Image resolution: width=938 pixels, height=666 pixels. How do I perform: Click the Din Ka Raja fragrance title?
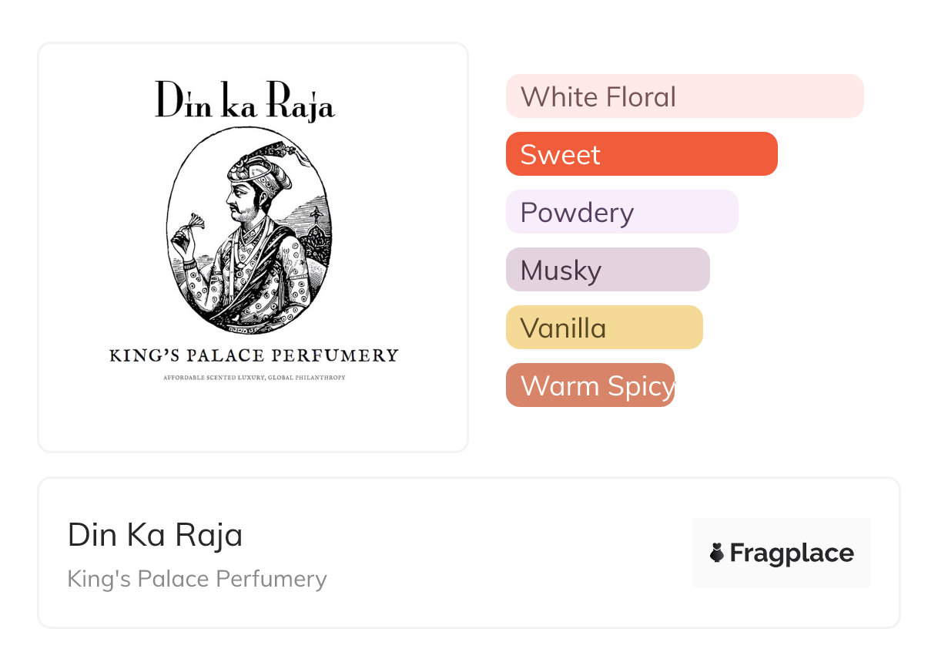point(155,535)
